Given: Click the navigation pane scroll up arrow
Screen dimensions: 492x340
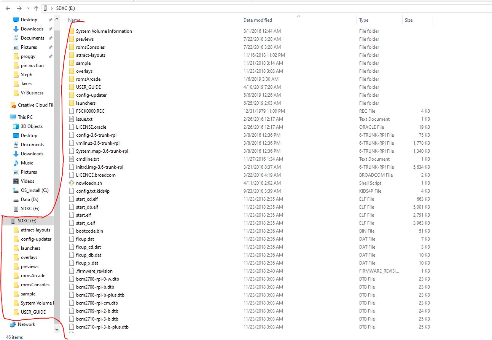Looking at the screenshot, I should [57, 19].
